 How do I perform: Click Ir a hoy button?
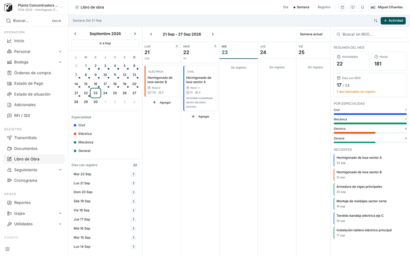click(x=105, y=43)
